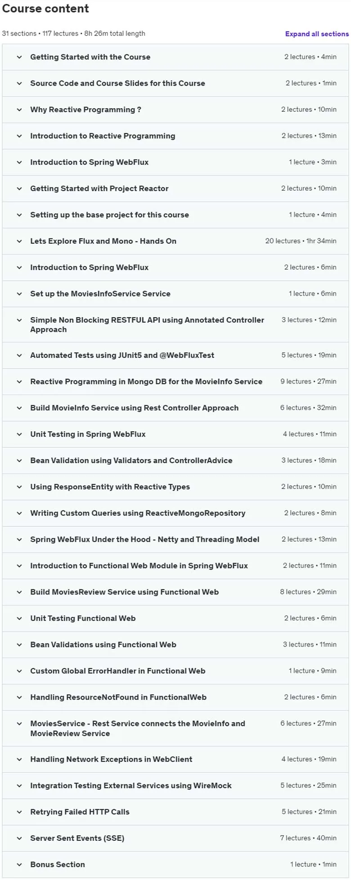
Task: Expand chevron for Lets Explore Flux and Mono
Action: tap(19, 242)
